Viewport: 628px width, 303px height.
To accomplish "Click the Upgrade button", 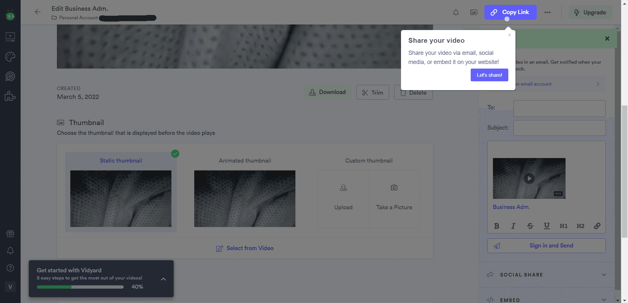I will [x=590, y=12].
